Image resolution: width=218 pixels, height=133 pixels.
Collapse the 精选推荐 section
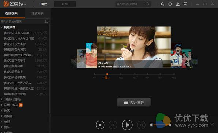point(1,27)
